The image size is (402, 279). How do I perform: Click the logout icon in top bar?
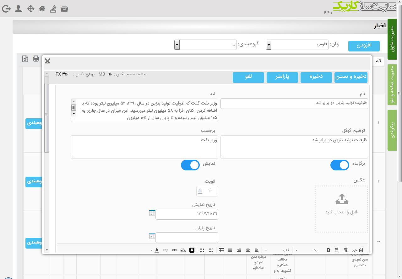click(x=6, y=9)
